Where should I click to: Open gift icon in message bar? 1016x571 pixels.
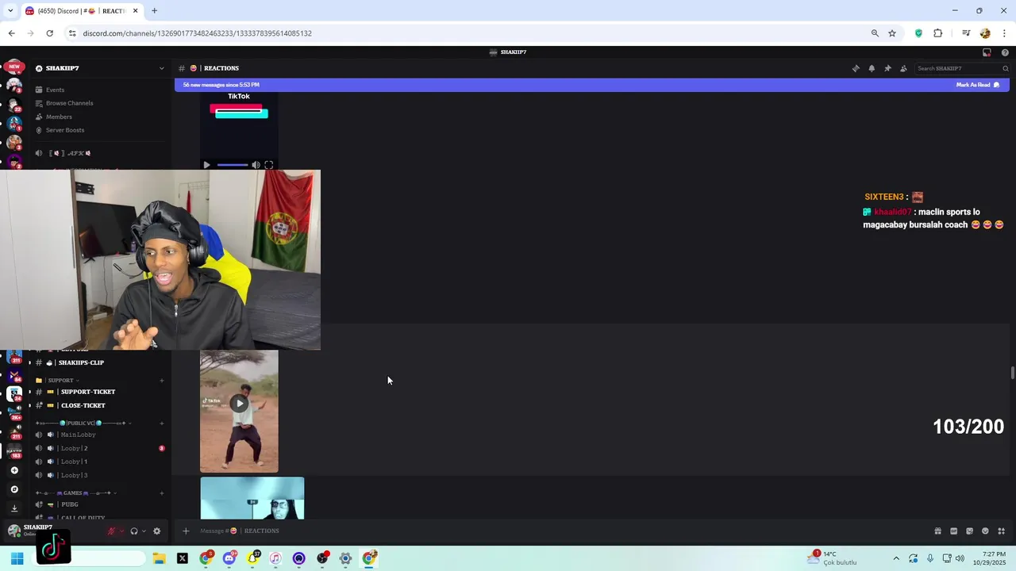(937, 531)
